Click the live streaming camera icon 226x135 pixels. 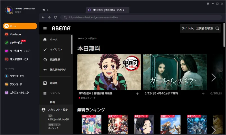[6, 51]
